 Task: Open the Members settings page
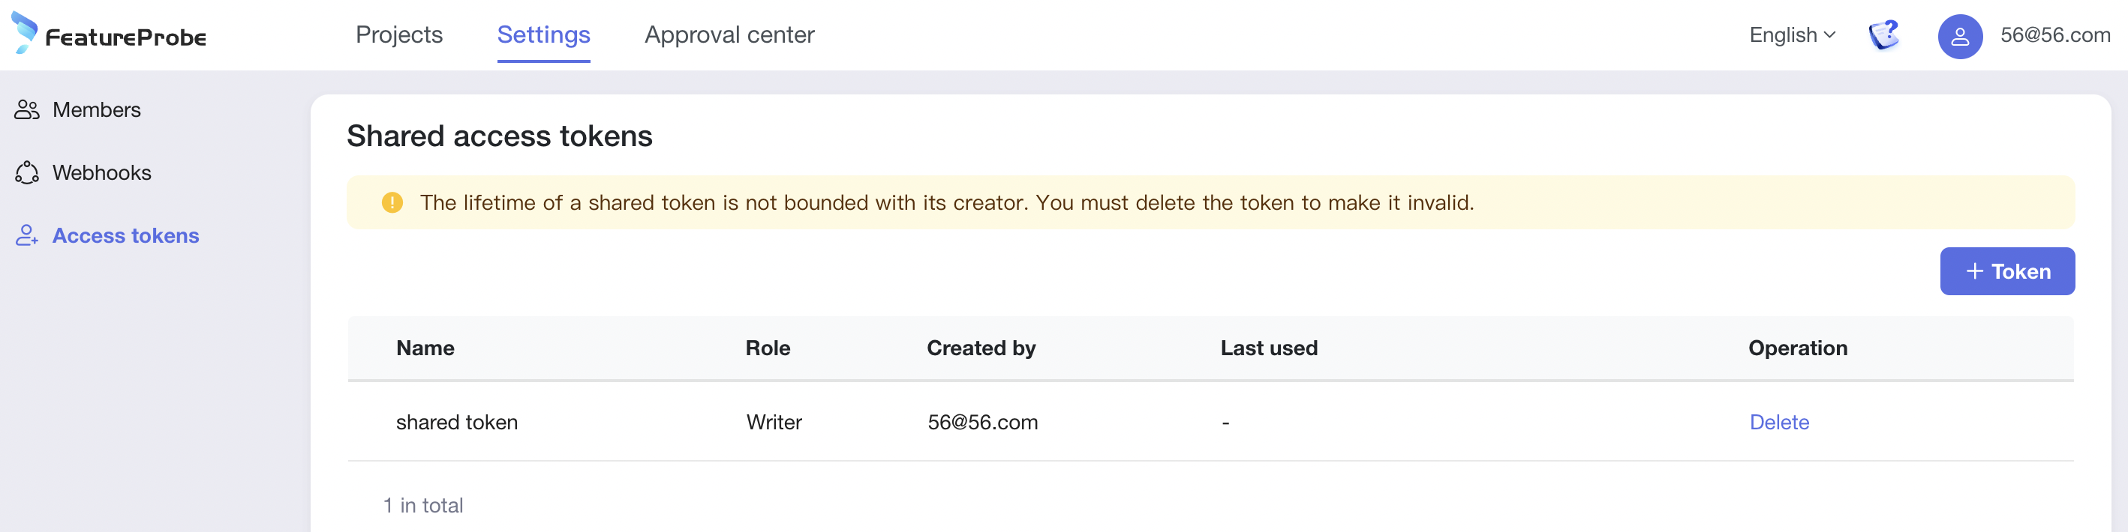97,109
